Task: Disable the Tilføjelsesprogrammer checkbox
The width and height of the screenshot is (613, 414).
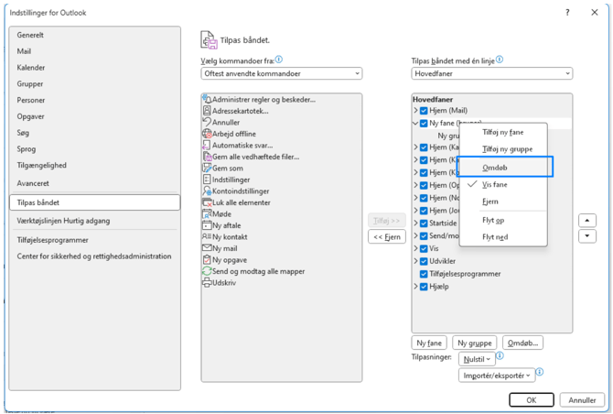Action: point(424,274)
